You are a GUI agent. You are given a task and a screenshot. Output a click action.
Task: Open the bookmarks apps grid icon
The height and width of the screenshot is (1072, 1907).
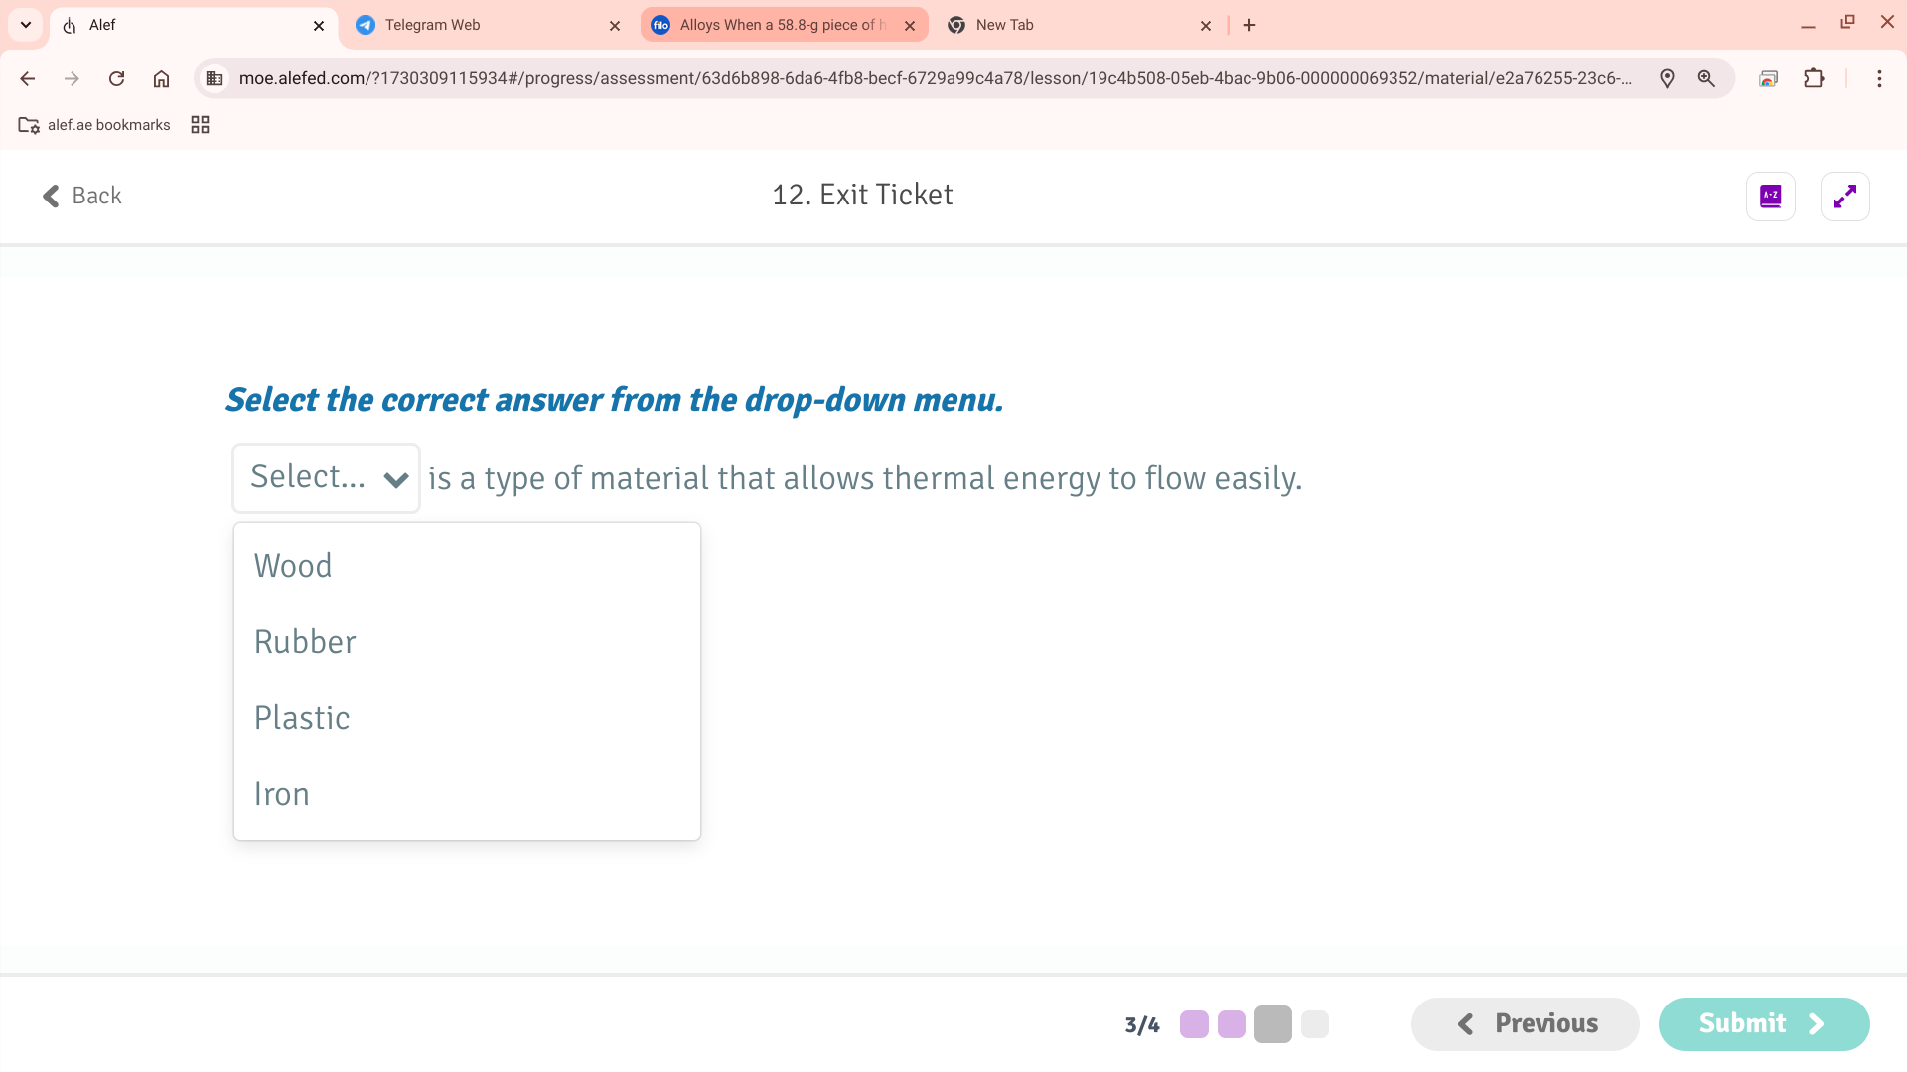point(200,124)
